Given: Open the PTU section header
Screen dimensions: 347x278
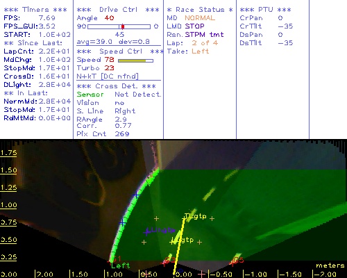Looking at the screenshot, I should (x=265, y=10).
